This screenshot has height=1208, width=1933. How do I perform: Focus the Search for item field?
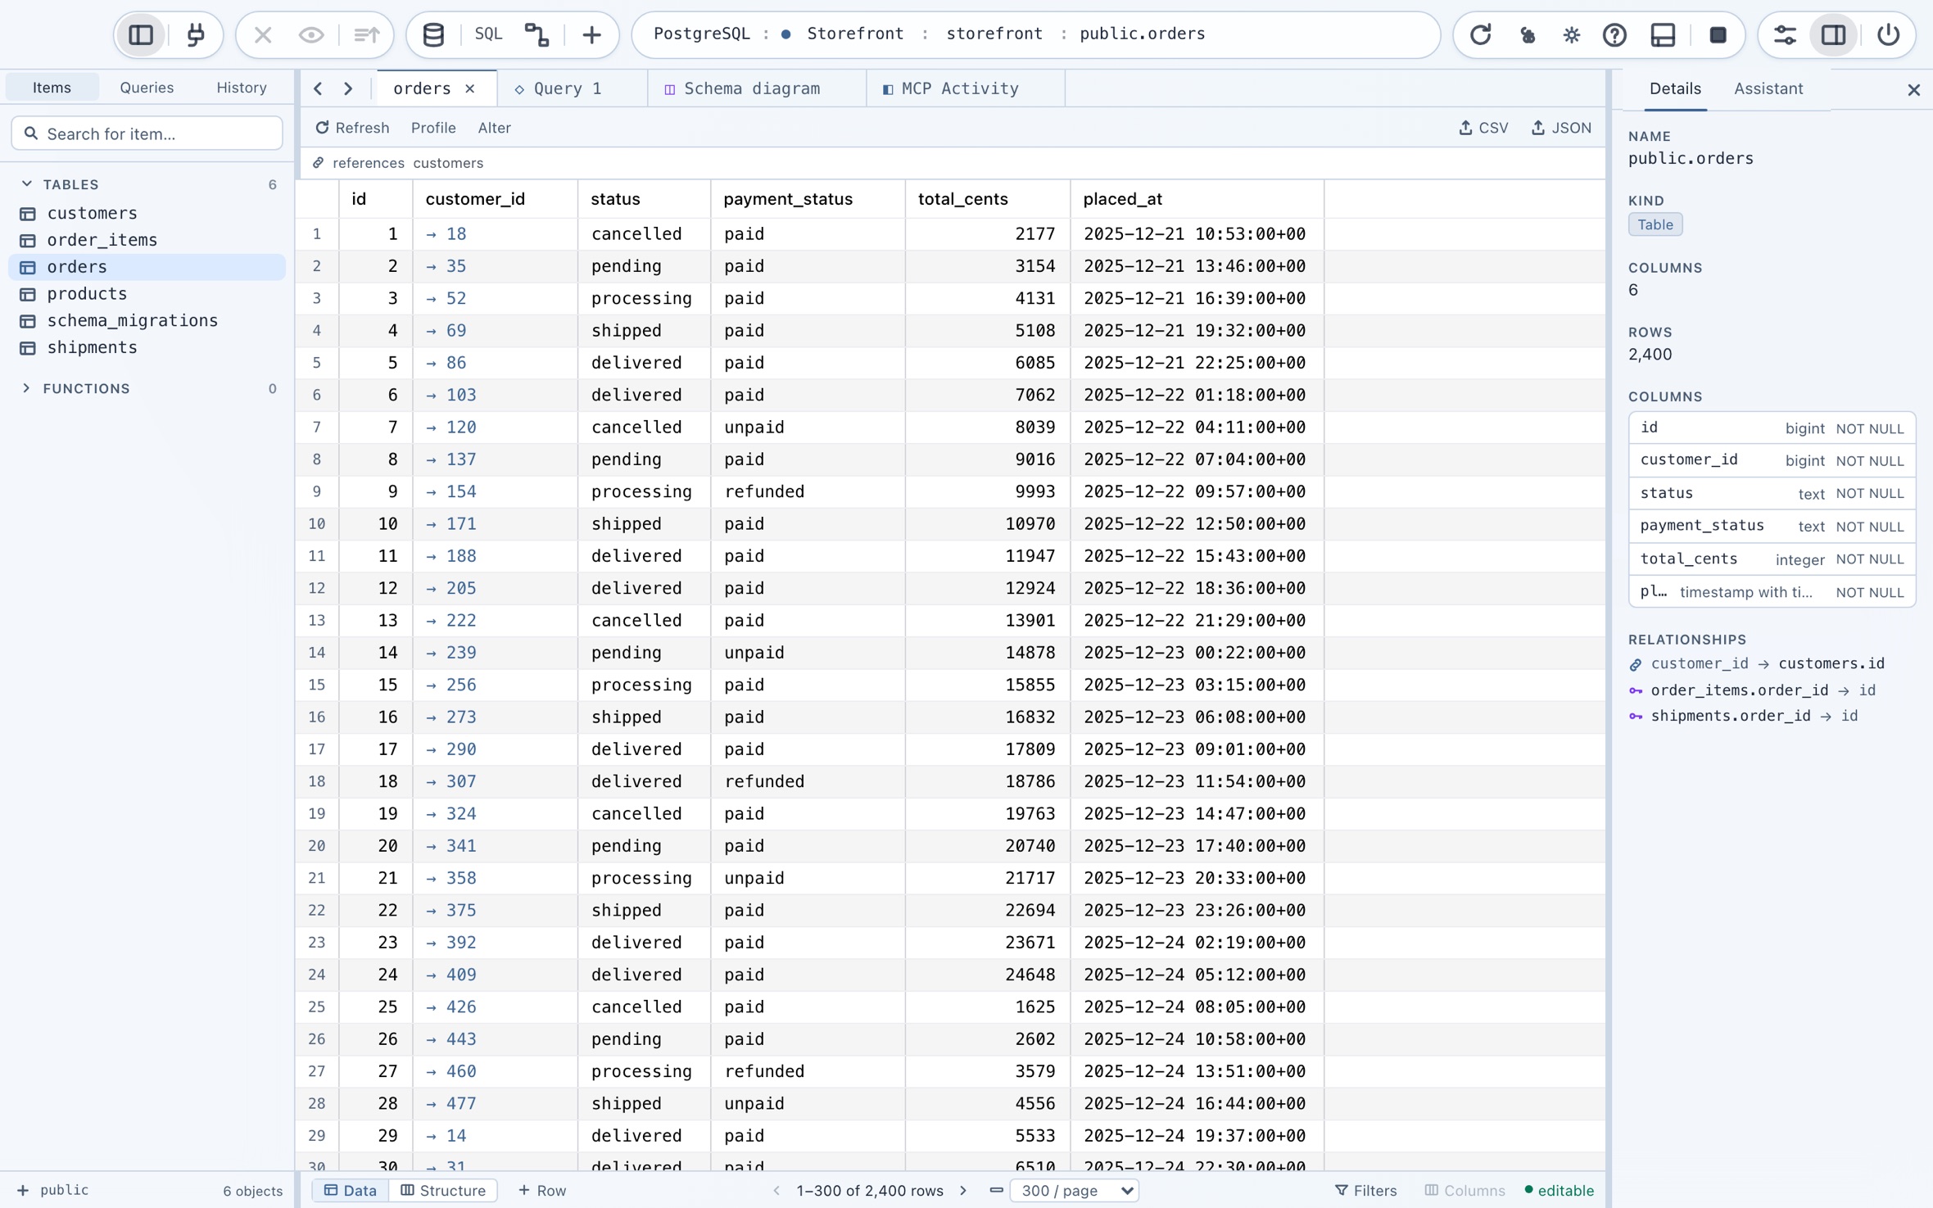(x=147, y=133)
